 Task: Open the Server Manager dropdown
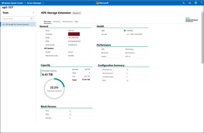(x=36, y=3)
